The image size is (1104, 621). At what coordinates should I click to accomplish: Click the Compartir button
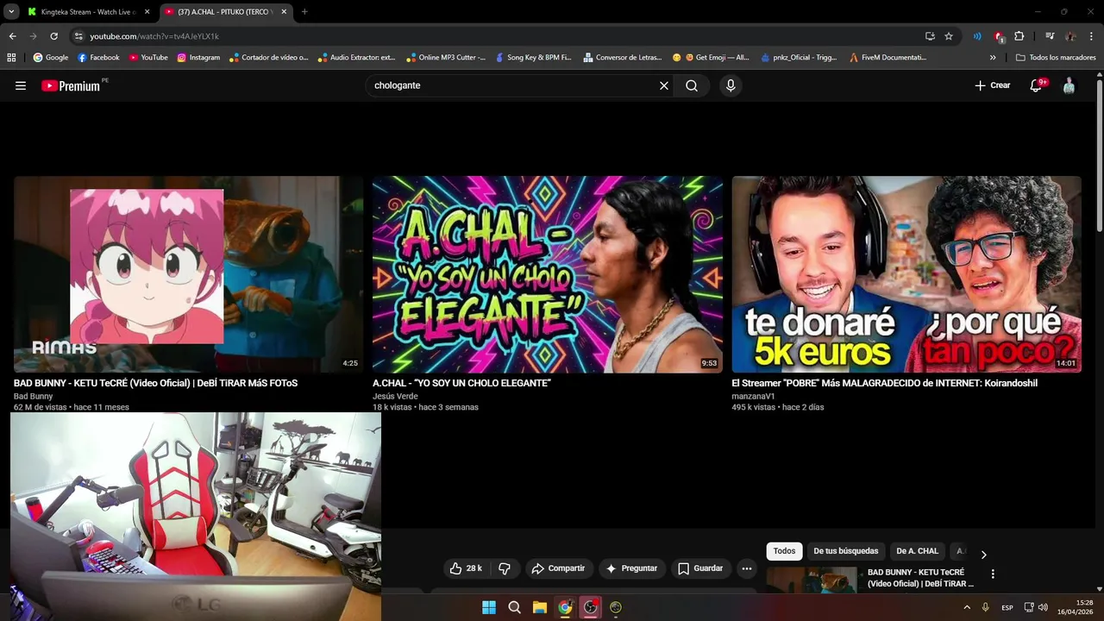coord(558,568)
